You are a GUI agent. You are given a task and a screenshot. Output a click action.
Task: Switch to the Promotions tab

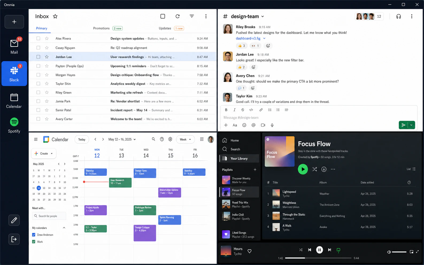[108, 28]
